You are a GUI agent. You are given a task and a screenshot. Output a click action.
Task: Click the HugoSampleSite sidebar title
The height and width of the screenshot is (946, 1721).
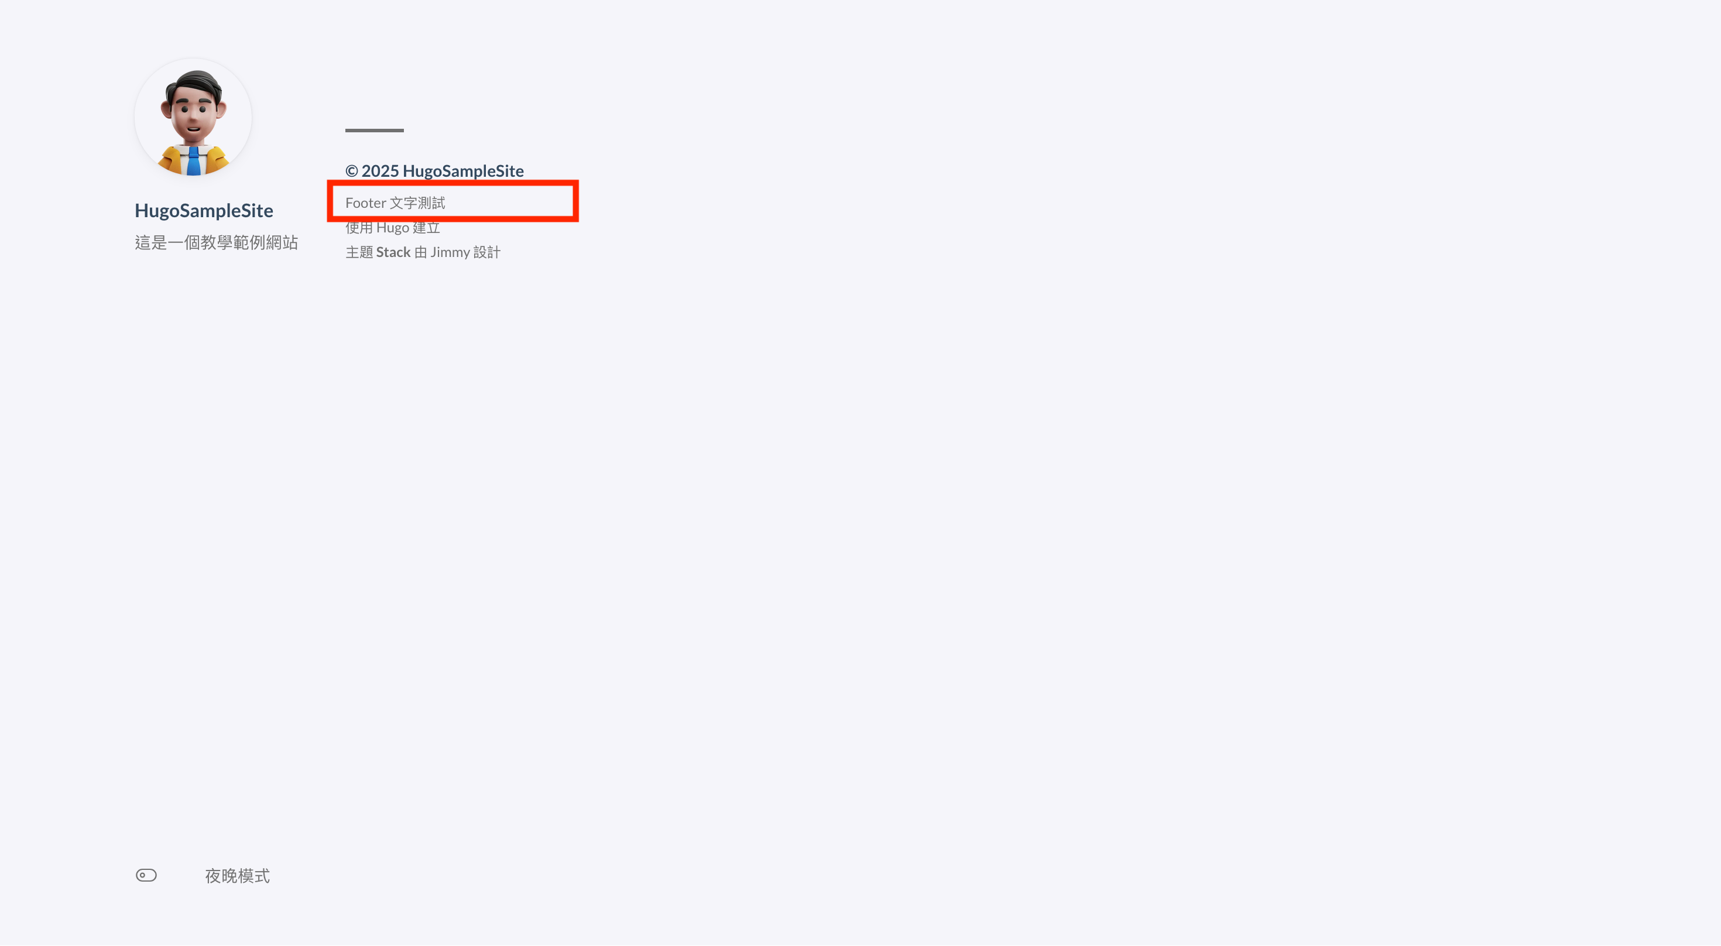click(x=204, y=210)
